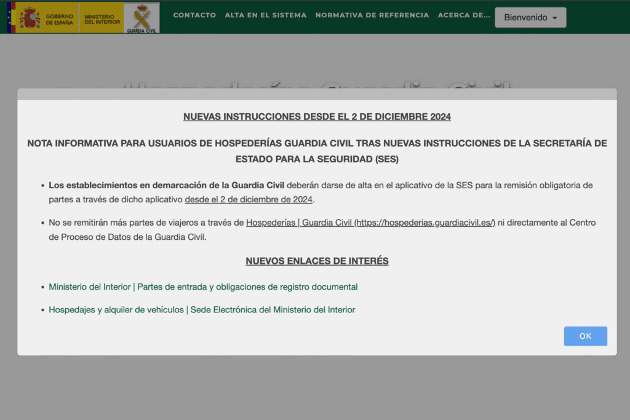Follow Hospedajes y alquiler de vehículos link
Screen dimensions: 630x420
pyautogui.click(x=202, y=310)
